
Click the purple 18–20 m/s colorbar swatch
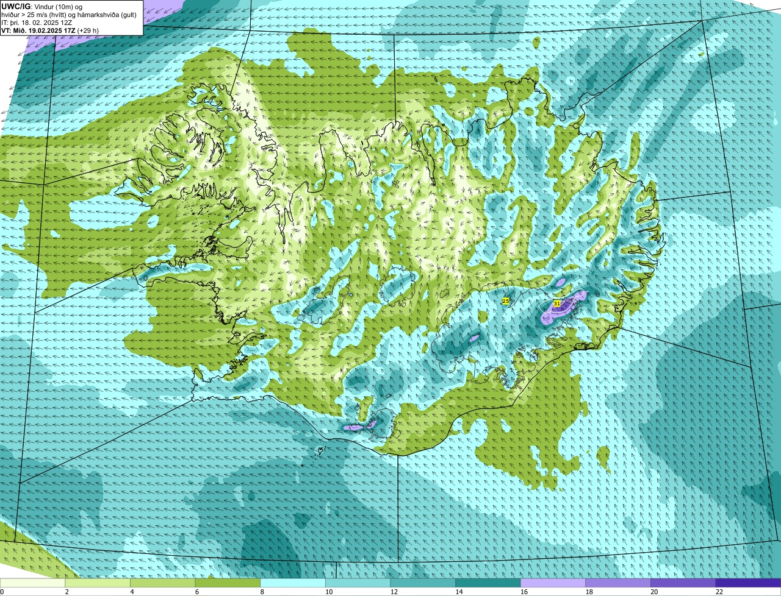point(618,583)
